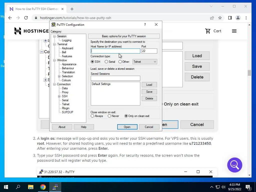This screenshot has width=256, height=192.
Task: Select Appearance category
Action: click(x=69, y=64)
